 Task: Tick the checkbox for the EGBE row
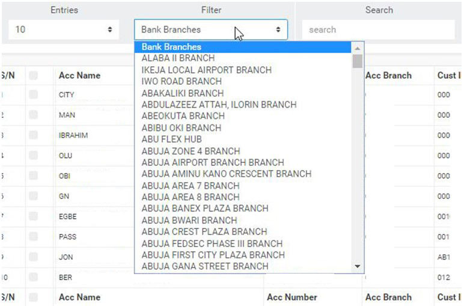click(33, 216)
